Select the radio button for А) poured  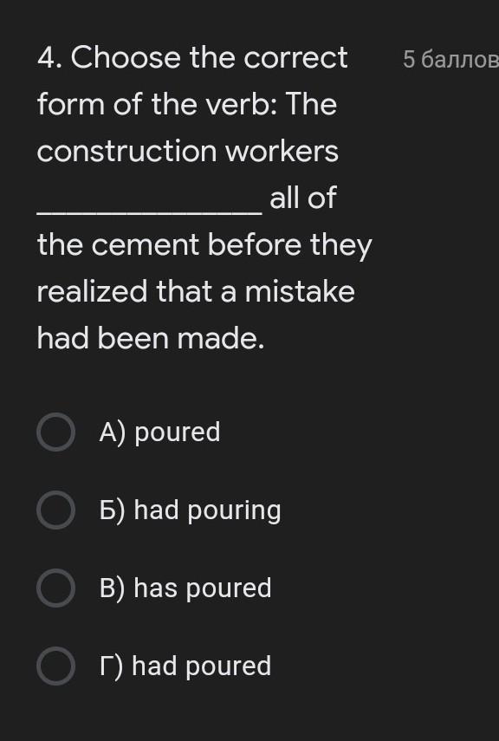coord(55,432)
